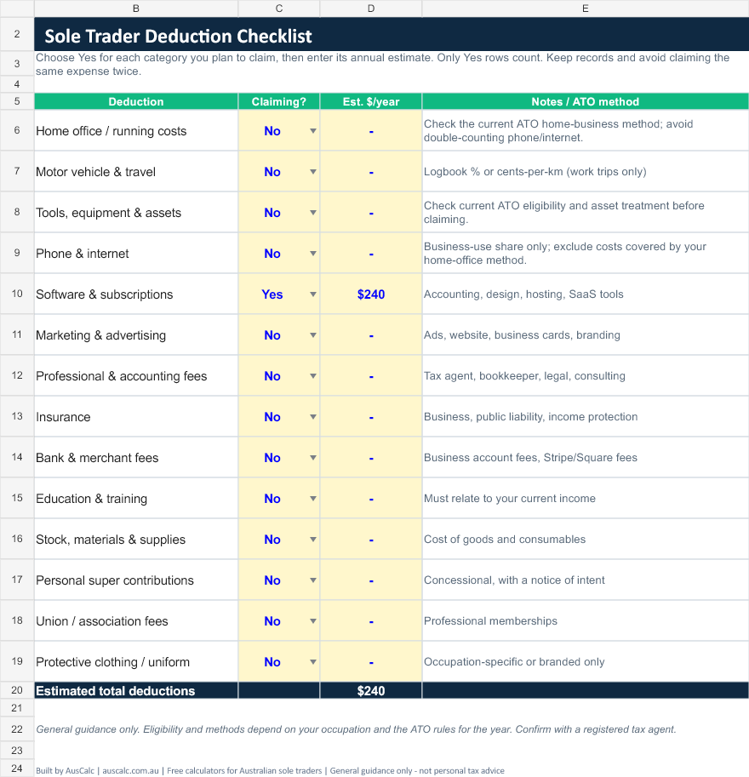This screenshot has height=777, width=749.
Task: Click note 'Concessional, with a notice of intent'
Action: (x=514, y=580)
